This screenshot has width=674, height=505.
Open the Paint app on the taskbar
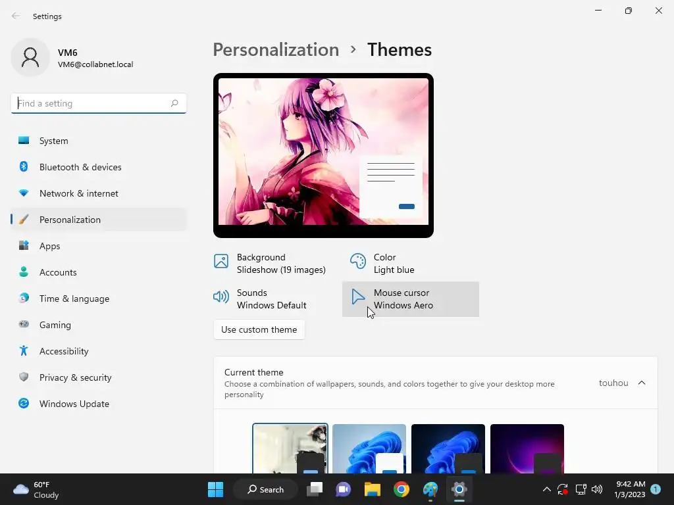(x=430, y=489)
